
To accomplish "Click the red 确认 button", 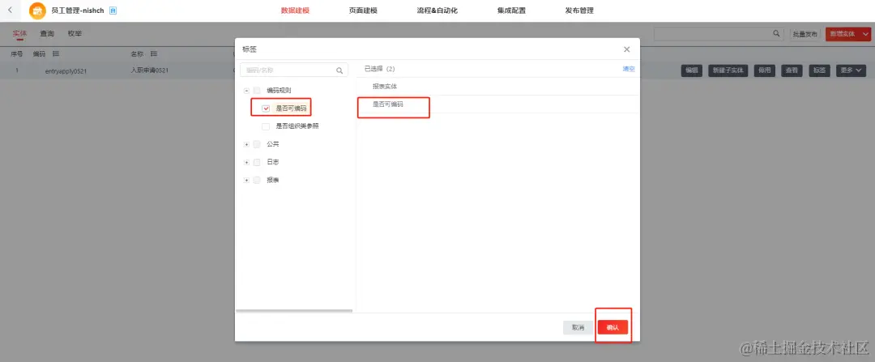I will (612, 327).
